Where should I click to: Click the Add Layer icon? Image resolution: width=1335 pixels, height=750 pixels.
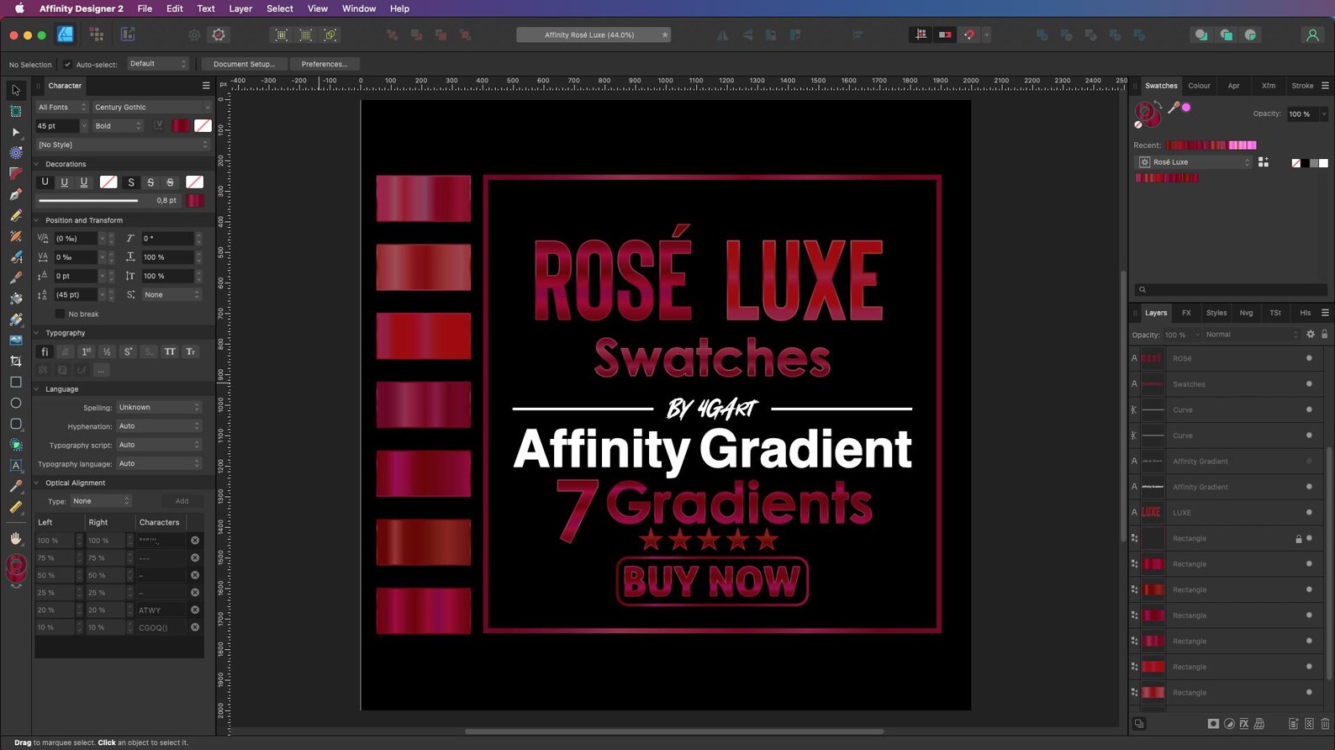(1293, 724)
